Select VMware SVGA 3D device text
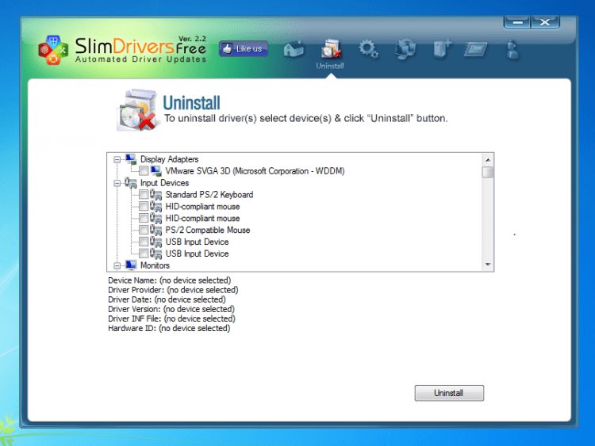595x446 pixels. tap(255, 171)
